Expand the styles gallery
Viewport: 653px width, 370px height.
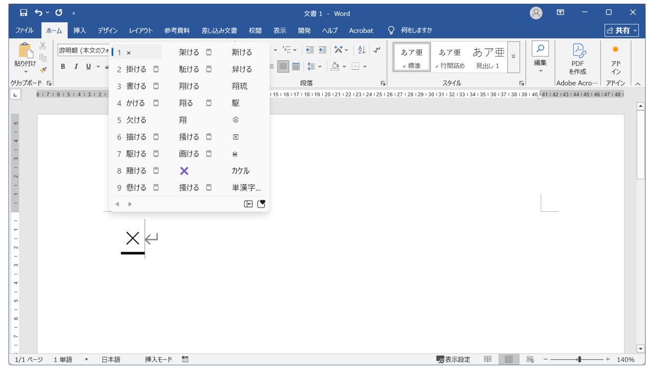click(513, 57)
